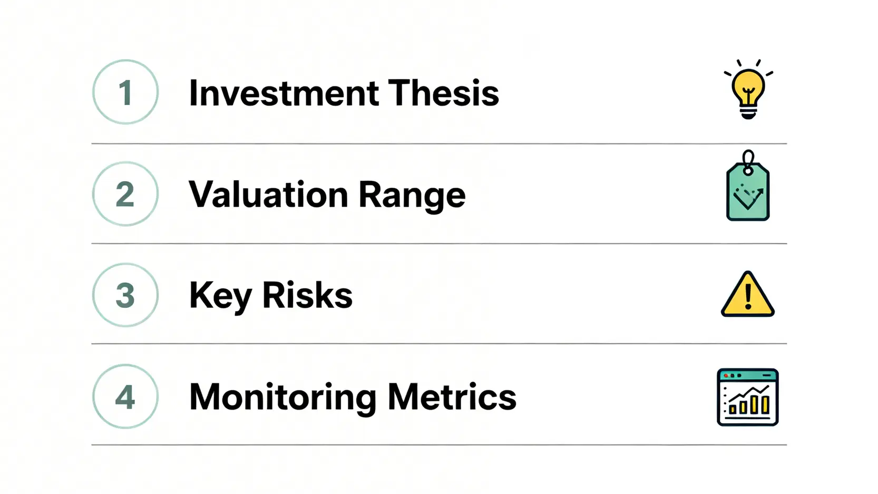Click the word "Investment" in the first row

[x=284, y=93]
